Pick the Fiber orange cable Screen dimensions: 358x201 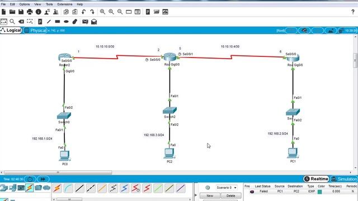[x=102, y=188]
